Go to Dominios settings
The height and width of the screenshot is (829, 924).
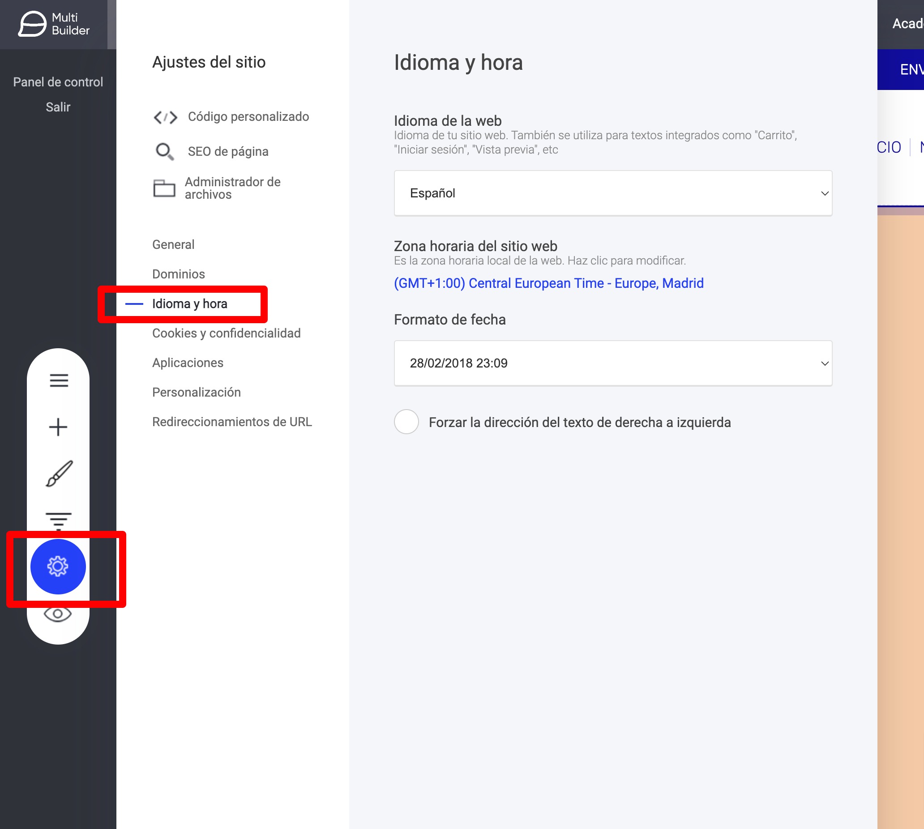pyautogui.click(x=179, y=274)
